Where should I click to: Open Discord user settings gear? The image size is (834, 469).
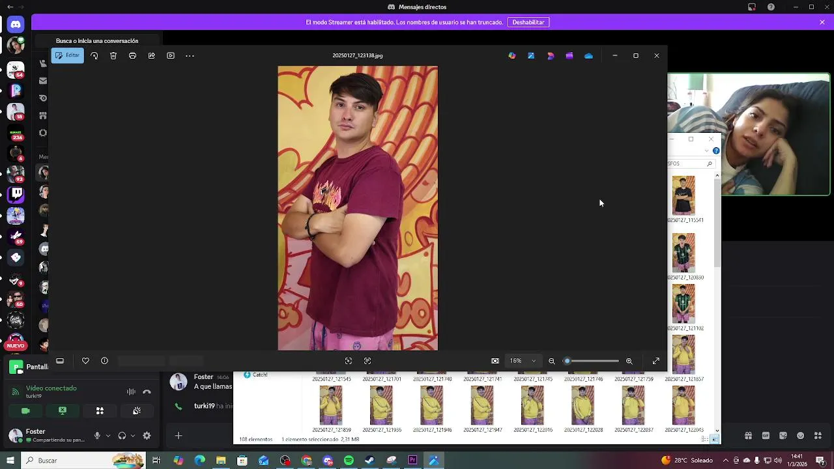coord(147,436)
